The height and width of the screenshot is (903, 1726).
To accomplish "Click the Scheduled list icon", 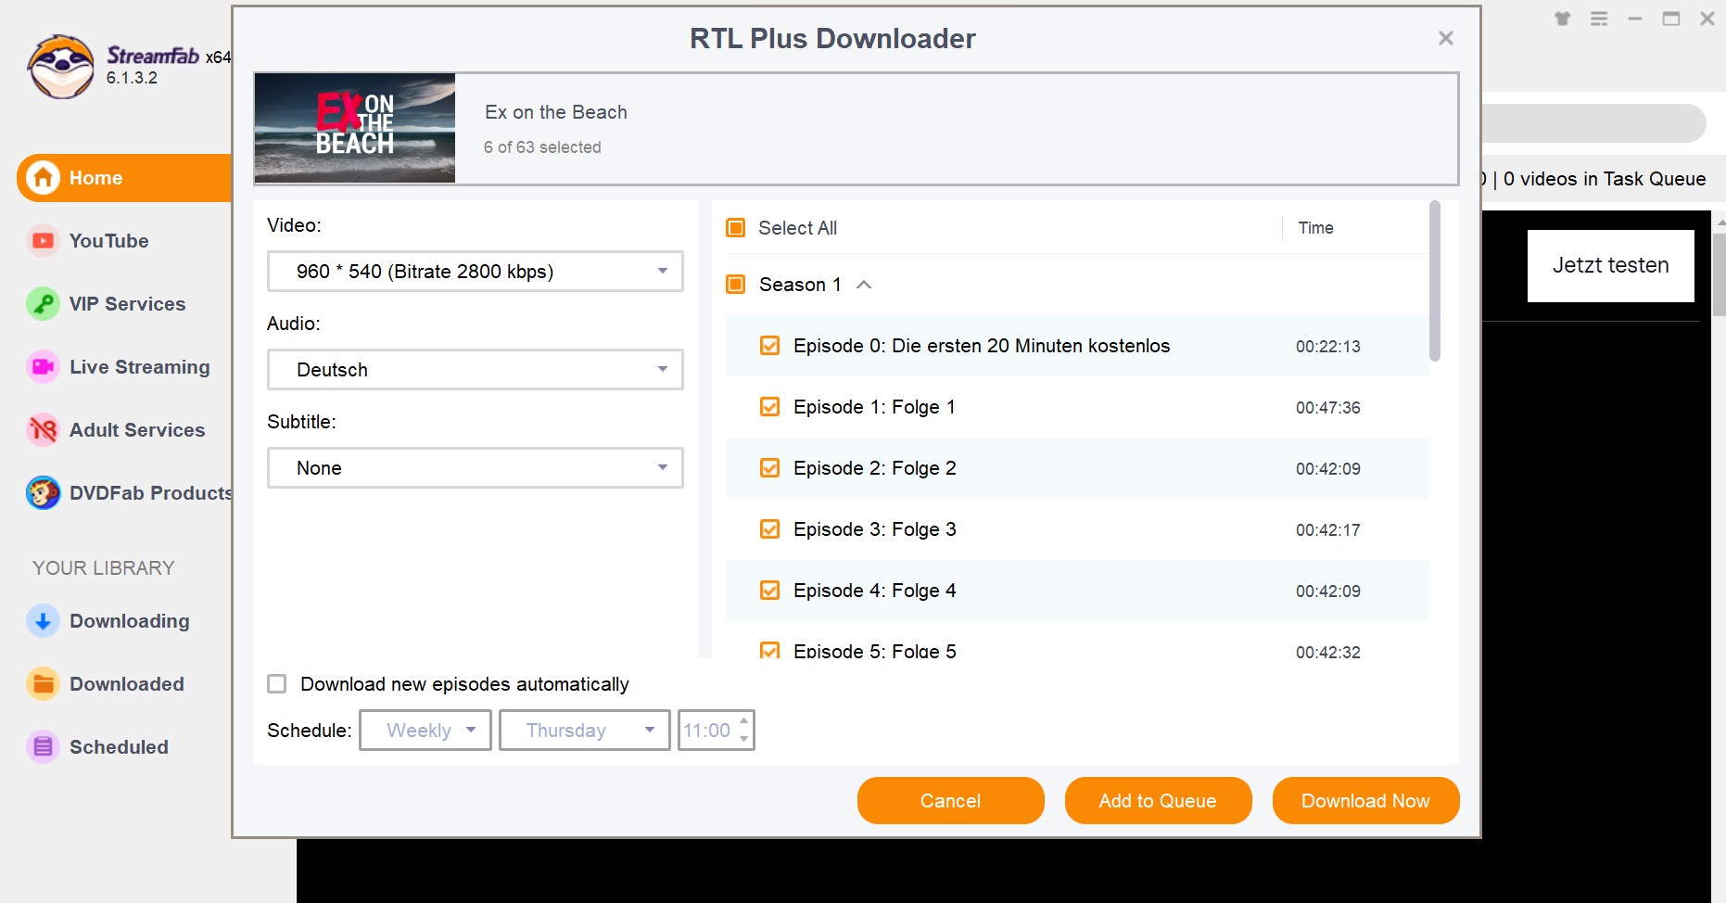I will point(43,747).
